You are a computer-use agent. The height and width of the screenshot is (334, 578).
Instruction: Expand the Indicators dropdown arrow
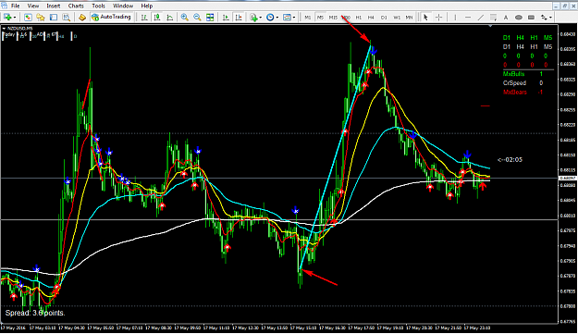[261, 18]
